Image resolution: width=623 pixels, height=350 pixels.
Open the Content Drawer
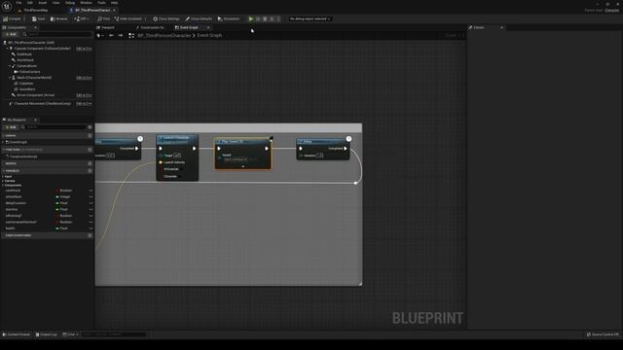[x=17, y=334]
